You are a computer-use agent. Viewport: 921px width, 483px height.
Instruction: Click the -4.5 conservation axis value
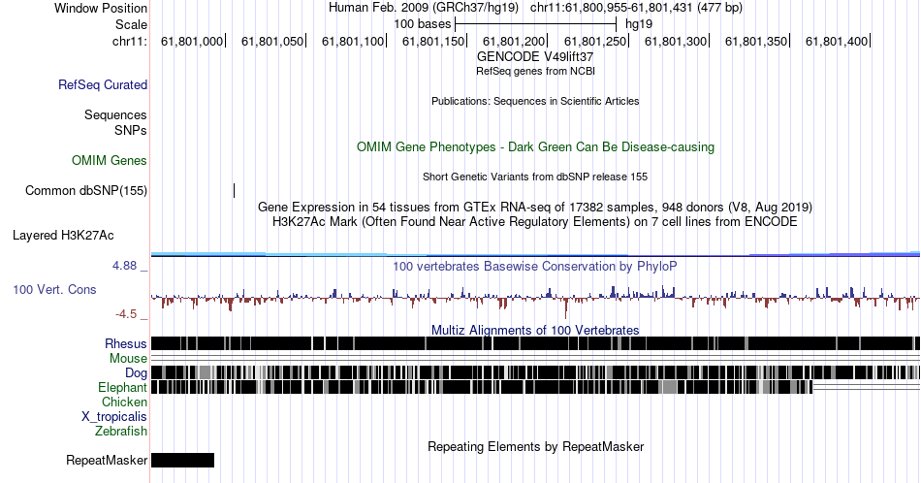tap(126, 314)
